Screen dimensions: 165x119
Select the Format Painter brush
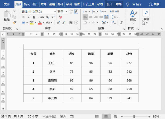coord(14,22)
